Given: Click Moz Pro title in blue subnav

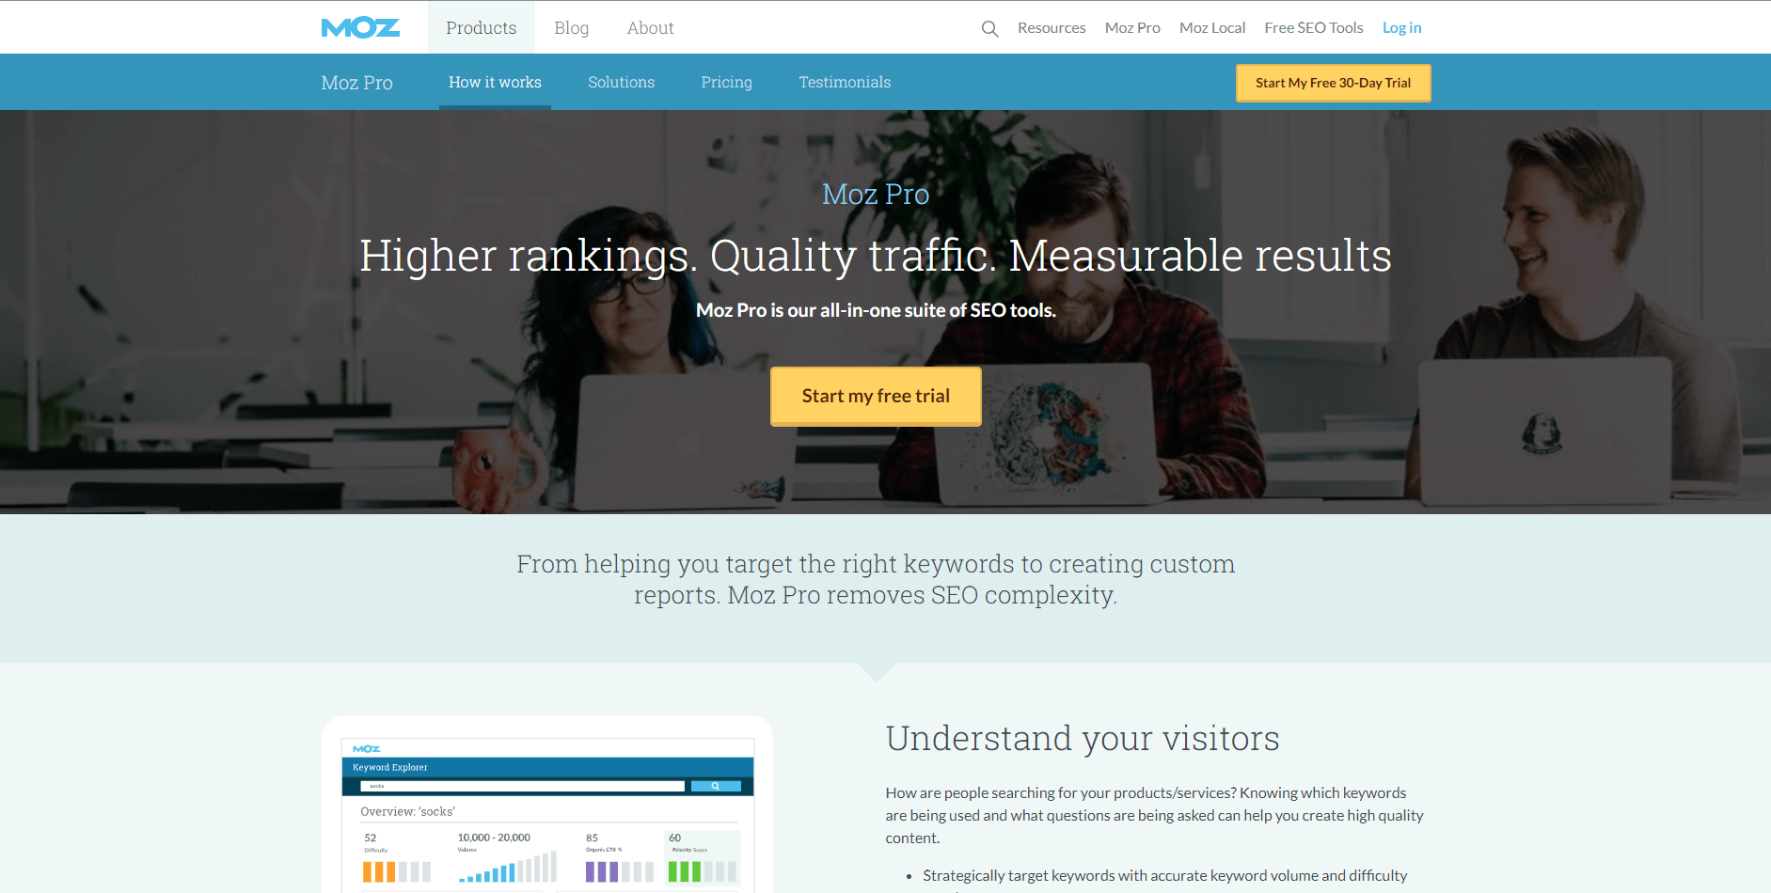Looking at the screenshot, I should click(357, 83).
